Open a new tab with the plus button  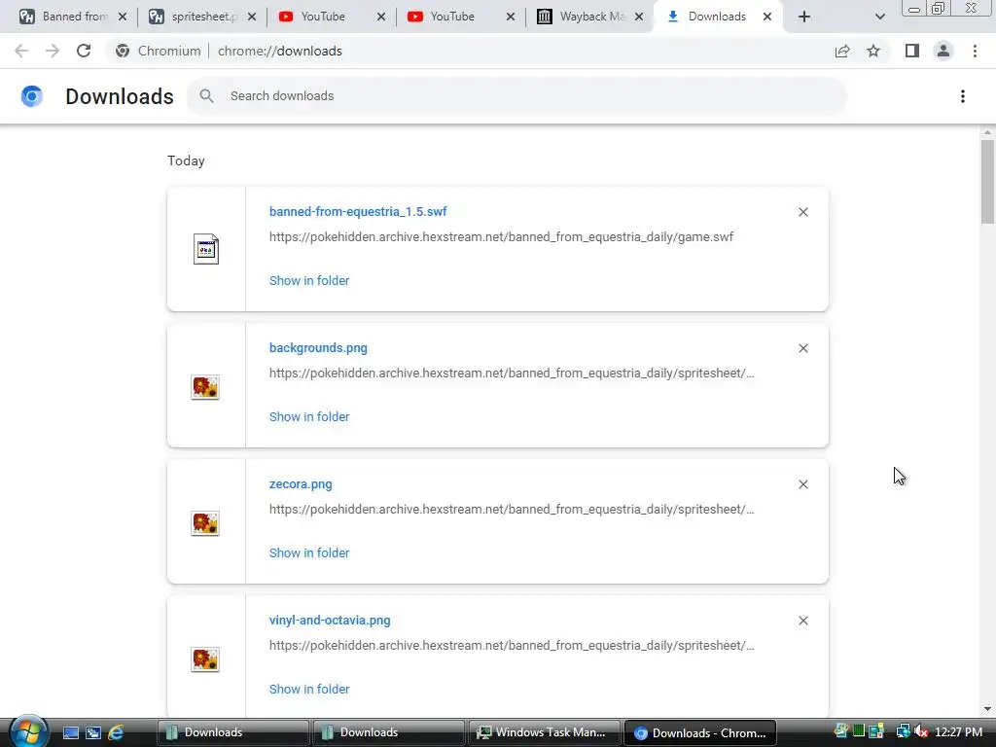tap(804, 17)
